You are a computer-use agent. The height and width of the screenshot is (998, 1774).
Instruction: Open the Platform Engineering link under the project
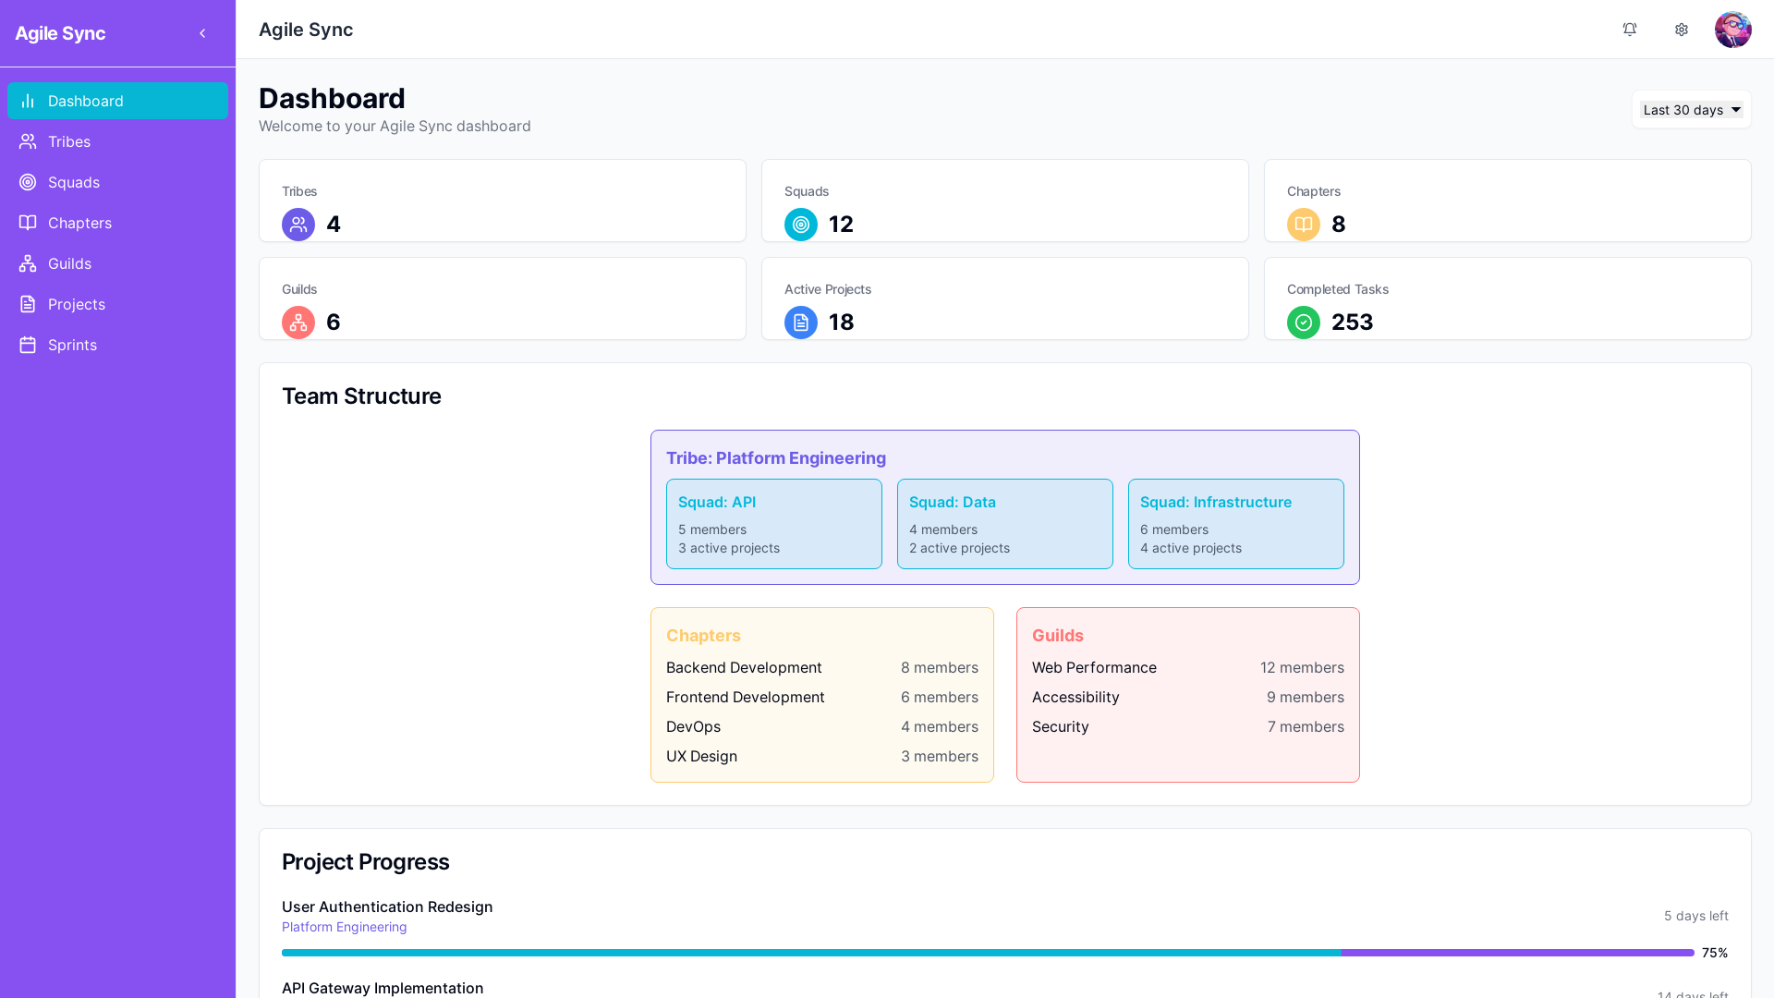tap(345, 927)
